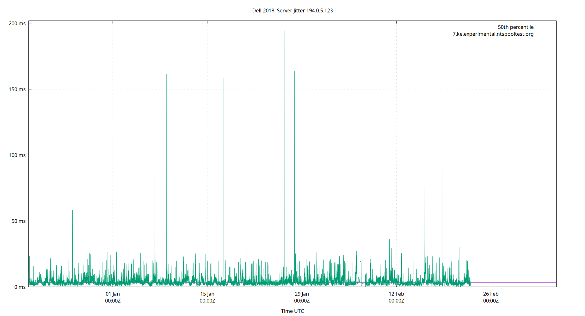Select the 15 Jan axis tick label
The width and height of the screenshot is (585, 316).
pos(207,294)
